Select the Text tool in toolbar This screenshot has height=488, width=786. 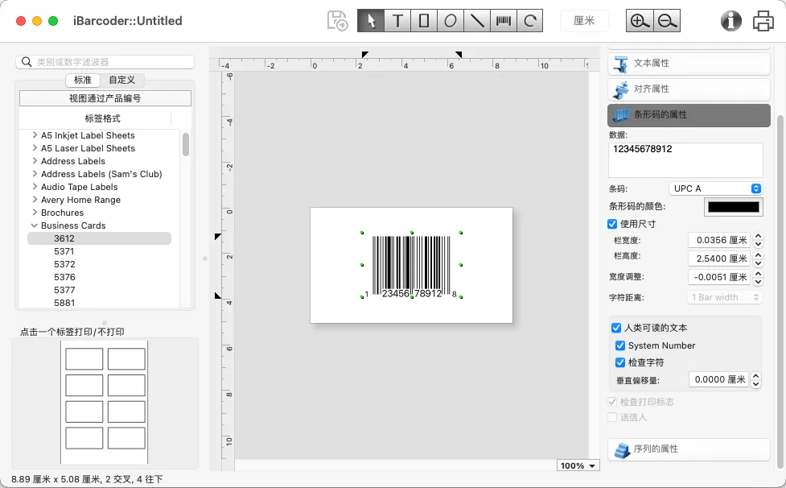(397, 21)
